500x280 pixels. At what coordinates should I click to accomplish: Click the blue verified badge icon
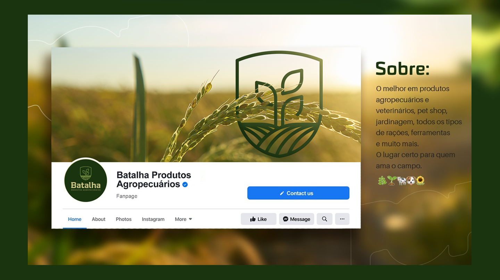point(185,185)
